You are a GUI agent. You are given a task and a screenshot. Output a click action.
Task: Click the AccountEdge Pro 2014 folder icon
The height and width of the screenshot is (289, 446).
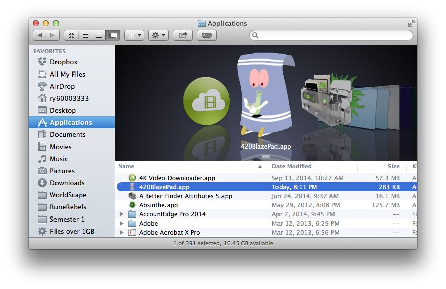point(132,214)
